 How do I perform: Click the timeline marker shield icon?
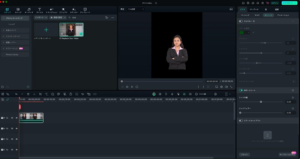pyautogui.click(x=166, y=94)
